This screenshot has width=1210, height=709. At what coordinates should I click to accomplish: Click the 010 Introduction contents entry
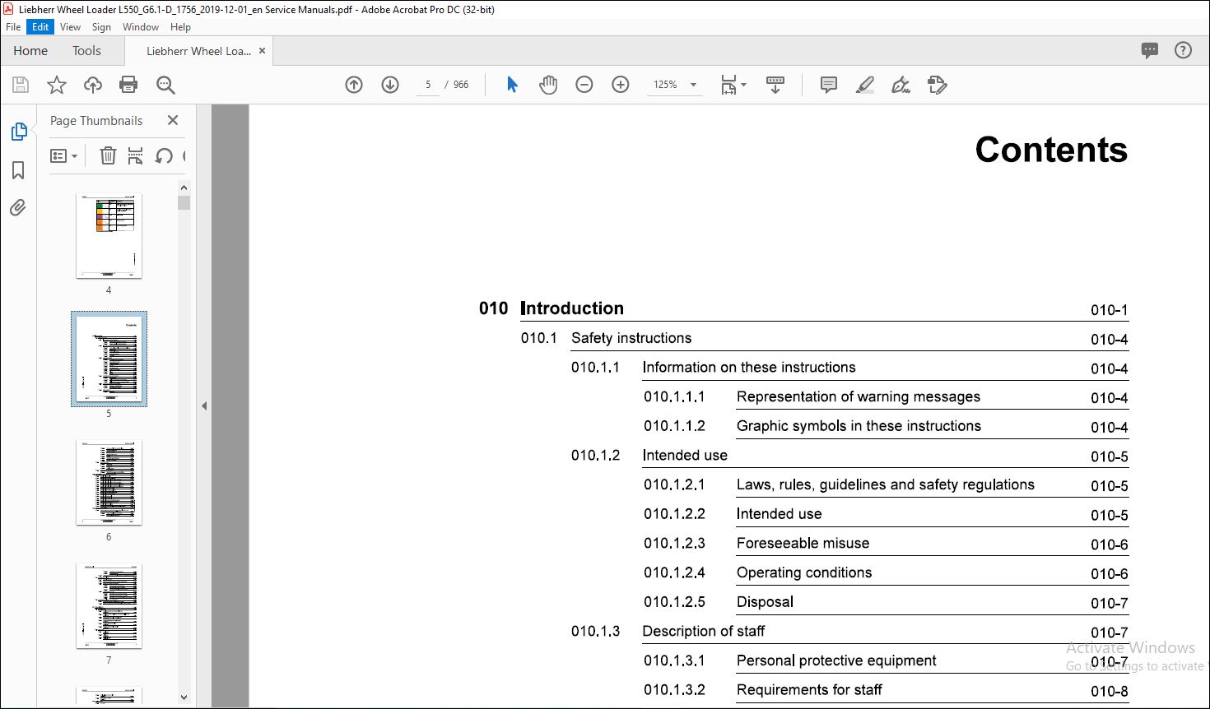point(803,308)
